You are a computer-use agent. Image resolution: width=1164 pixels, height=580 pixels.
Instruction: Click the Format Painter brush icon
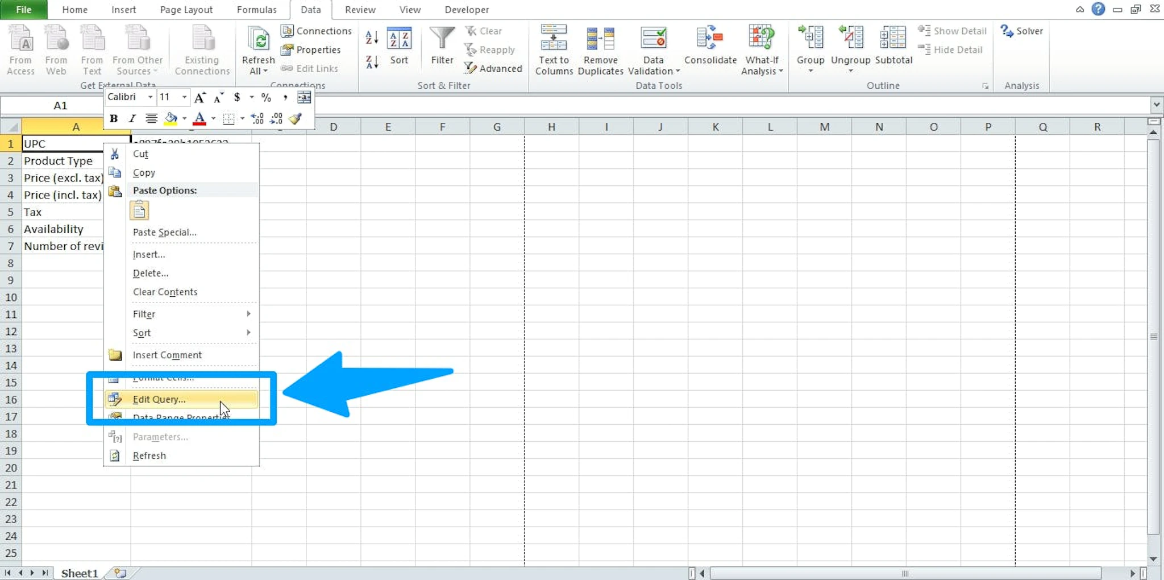(295, 118)
